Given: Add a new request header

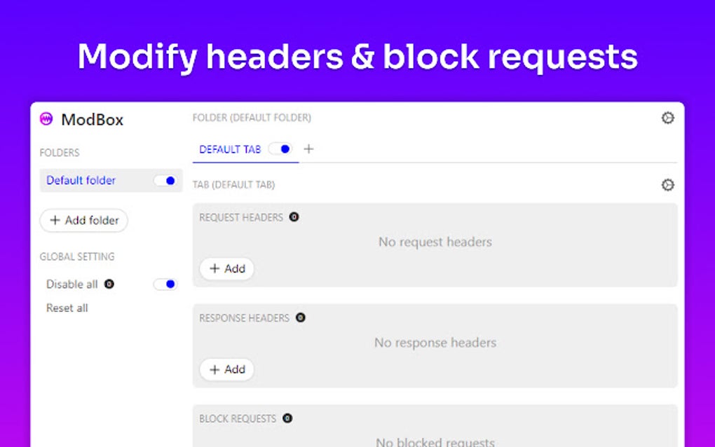Looking at the screenshot, I should (x=226, y=269).
